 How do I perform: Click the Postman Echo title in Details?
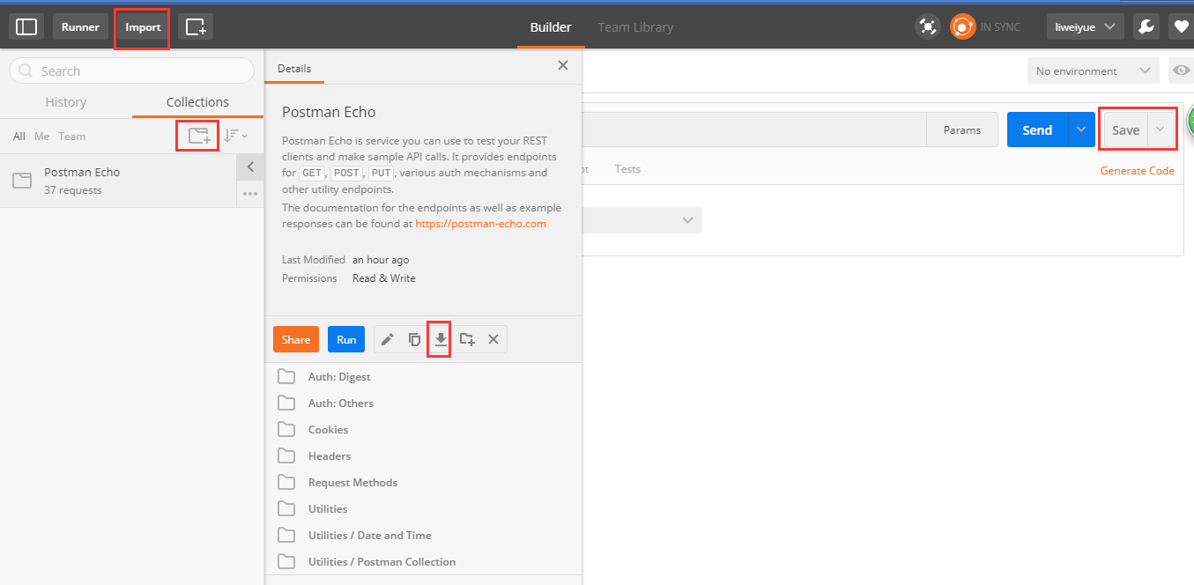[329, 112]
